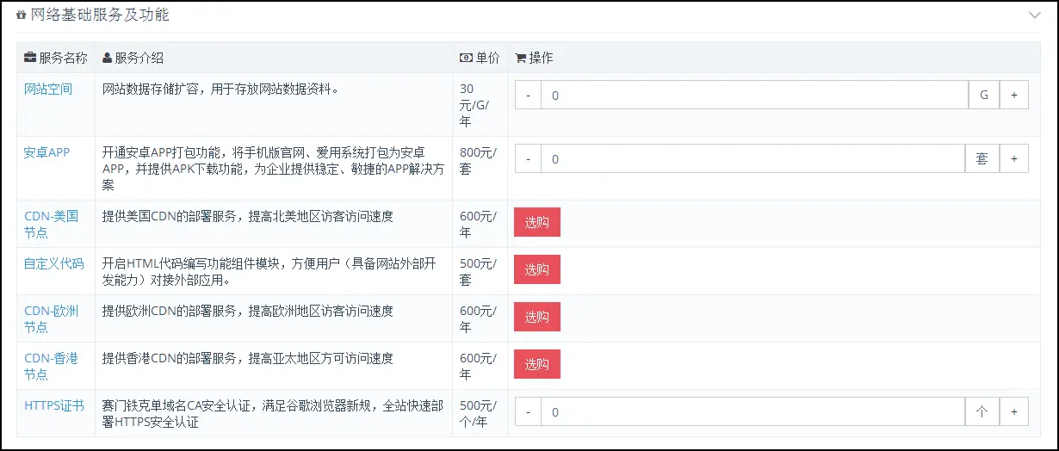The width and height of the screenshot is (1059, 451).
Task: Increase 网站空间 quantity with plus button
Action: [x=1013, y=96]
